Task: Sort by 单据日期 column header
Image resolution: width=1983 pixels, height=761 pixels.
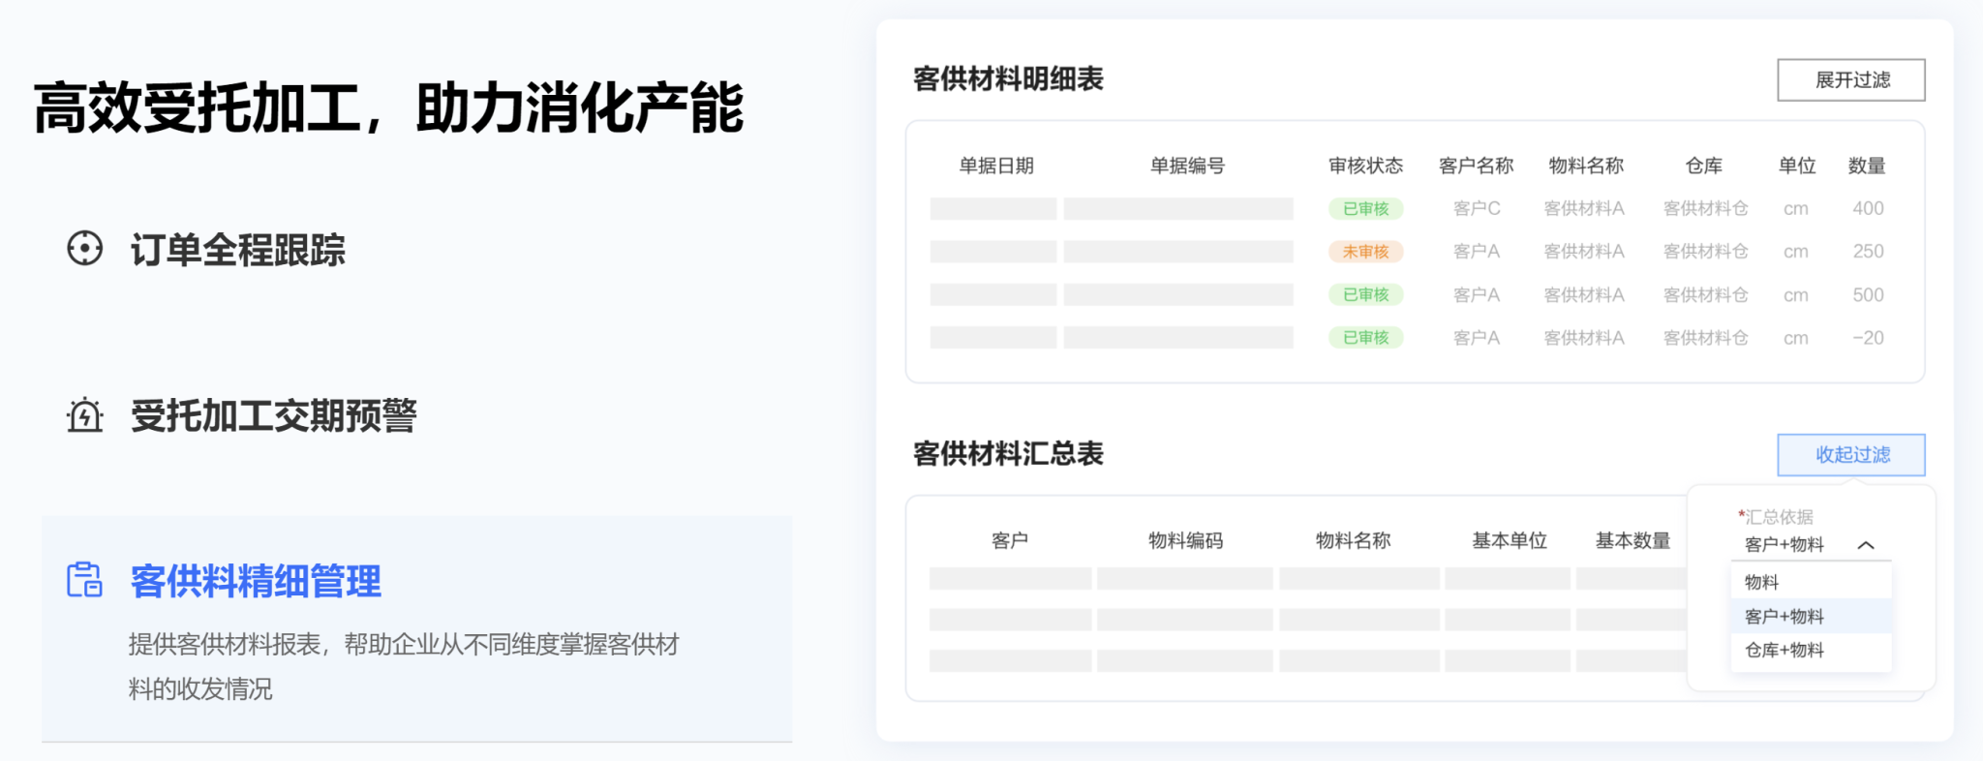Action: (996, 167)
